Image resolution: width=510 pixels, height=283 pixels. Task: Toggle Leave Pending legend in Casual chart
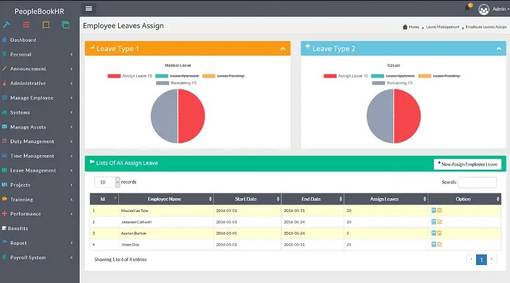pos(440,76)
